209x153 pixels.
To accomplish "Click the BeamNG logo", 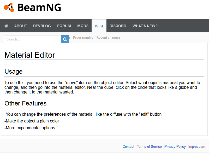I will point(32,8).
